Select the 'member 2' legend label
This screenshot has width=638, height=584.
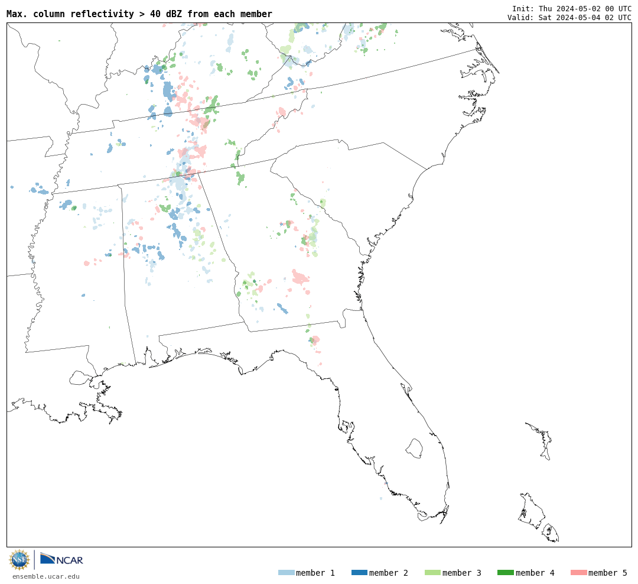click(x=389, y=573)
